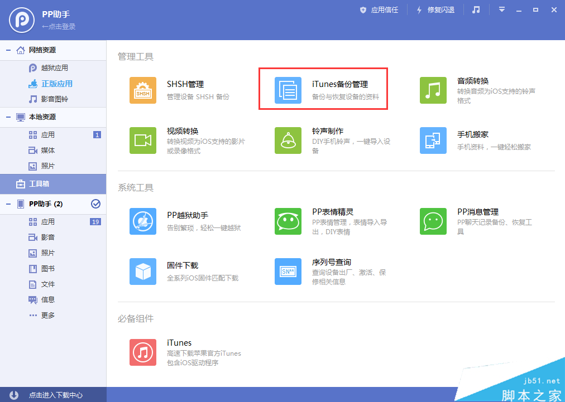
Task: Click the music note icon in title bar
Action: 476,9
